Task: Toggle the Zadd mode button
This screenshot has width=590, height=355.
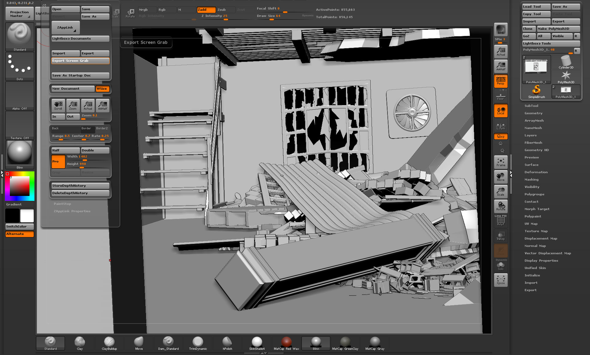Action: click(206, 10)
